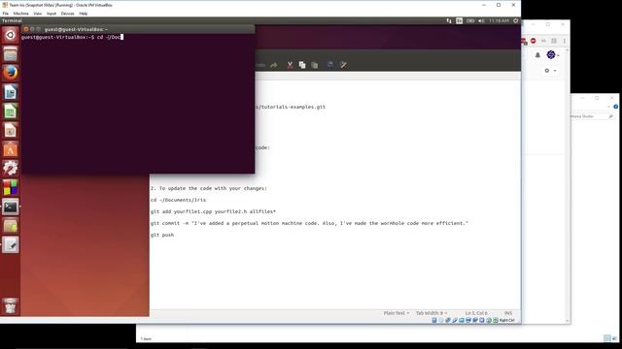Click the notification bell in the browser window
622x349 pixels.
537,55
